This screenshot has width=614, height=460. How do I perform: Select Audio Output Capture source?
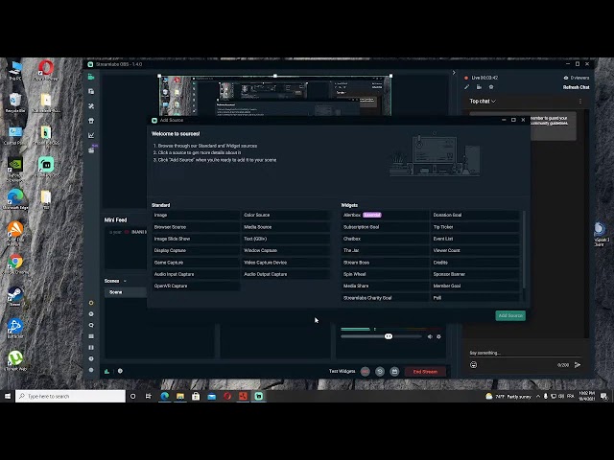(x=286, y=274)
